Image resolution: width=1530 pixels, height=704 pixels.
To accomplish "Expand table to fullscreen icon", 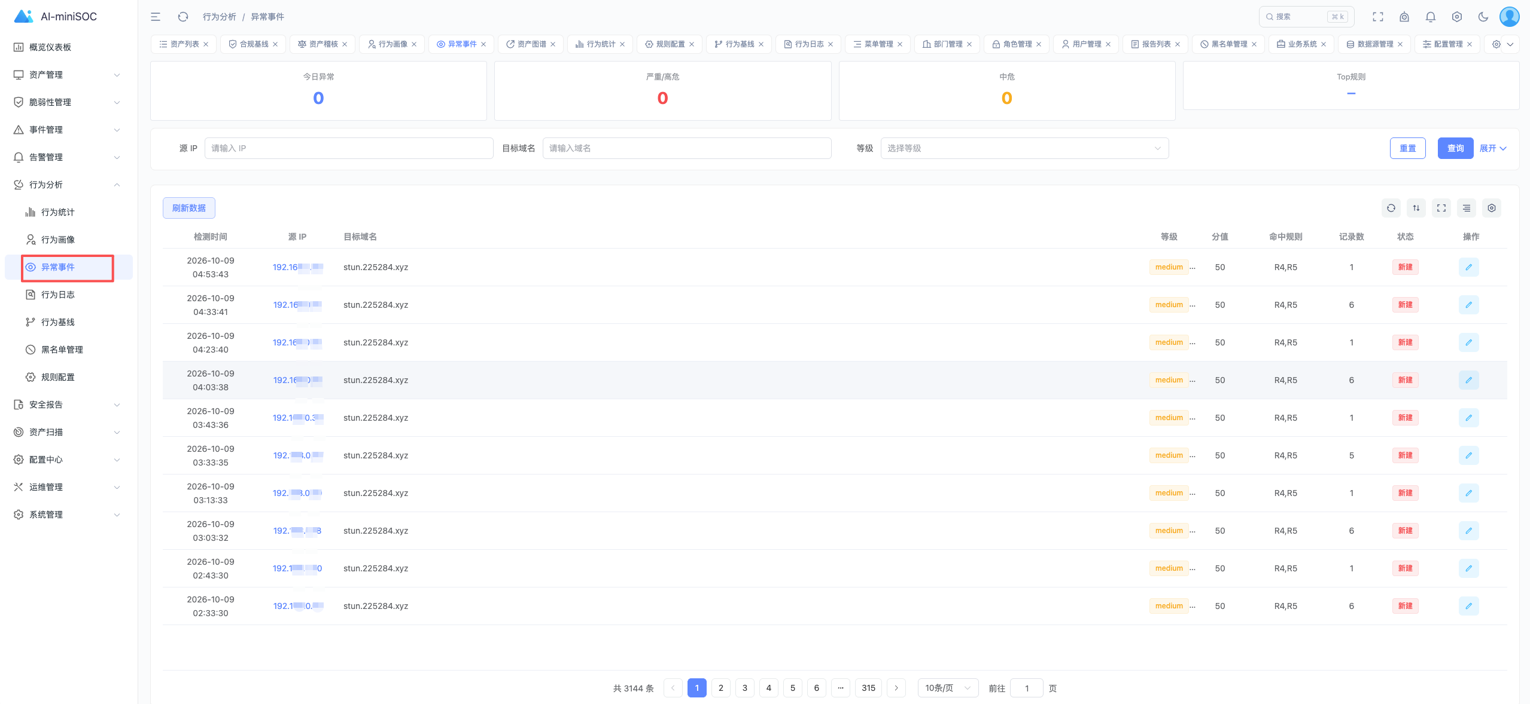I will (1441, 208).
